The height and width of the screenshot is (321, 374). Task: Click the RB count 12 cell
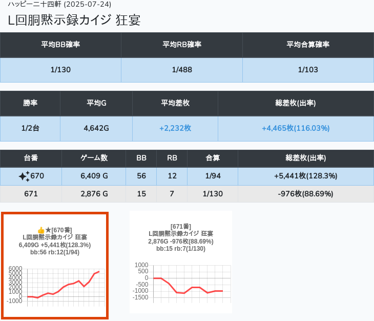(x=172, y=176)
